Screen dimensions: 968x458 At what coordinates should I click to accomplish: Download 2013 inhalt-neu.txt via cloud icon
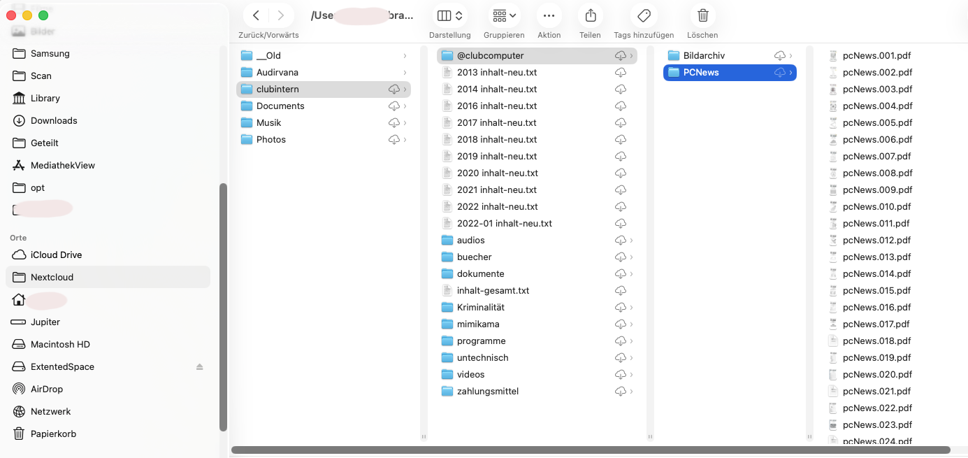pyautogui.click(x=620, y=73)
